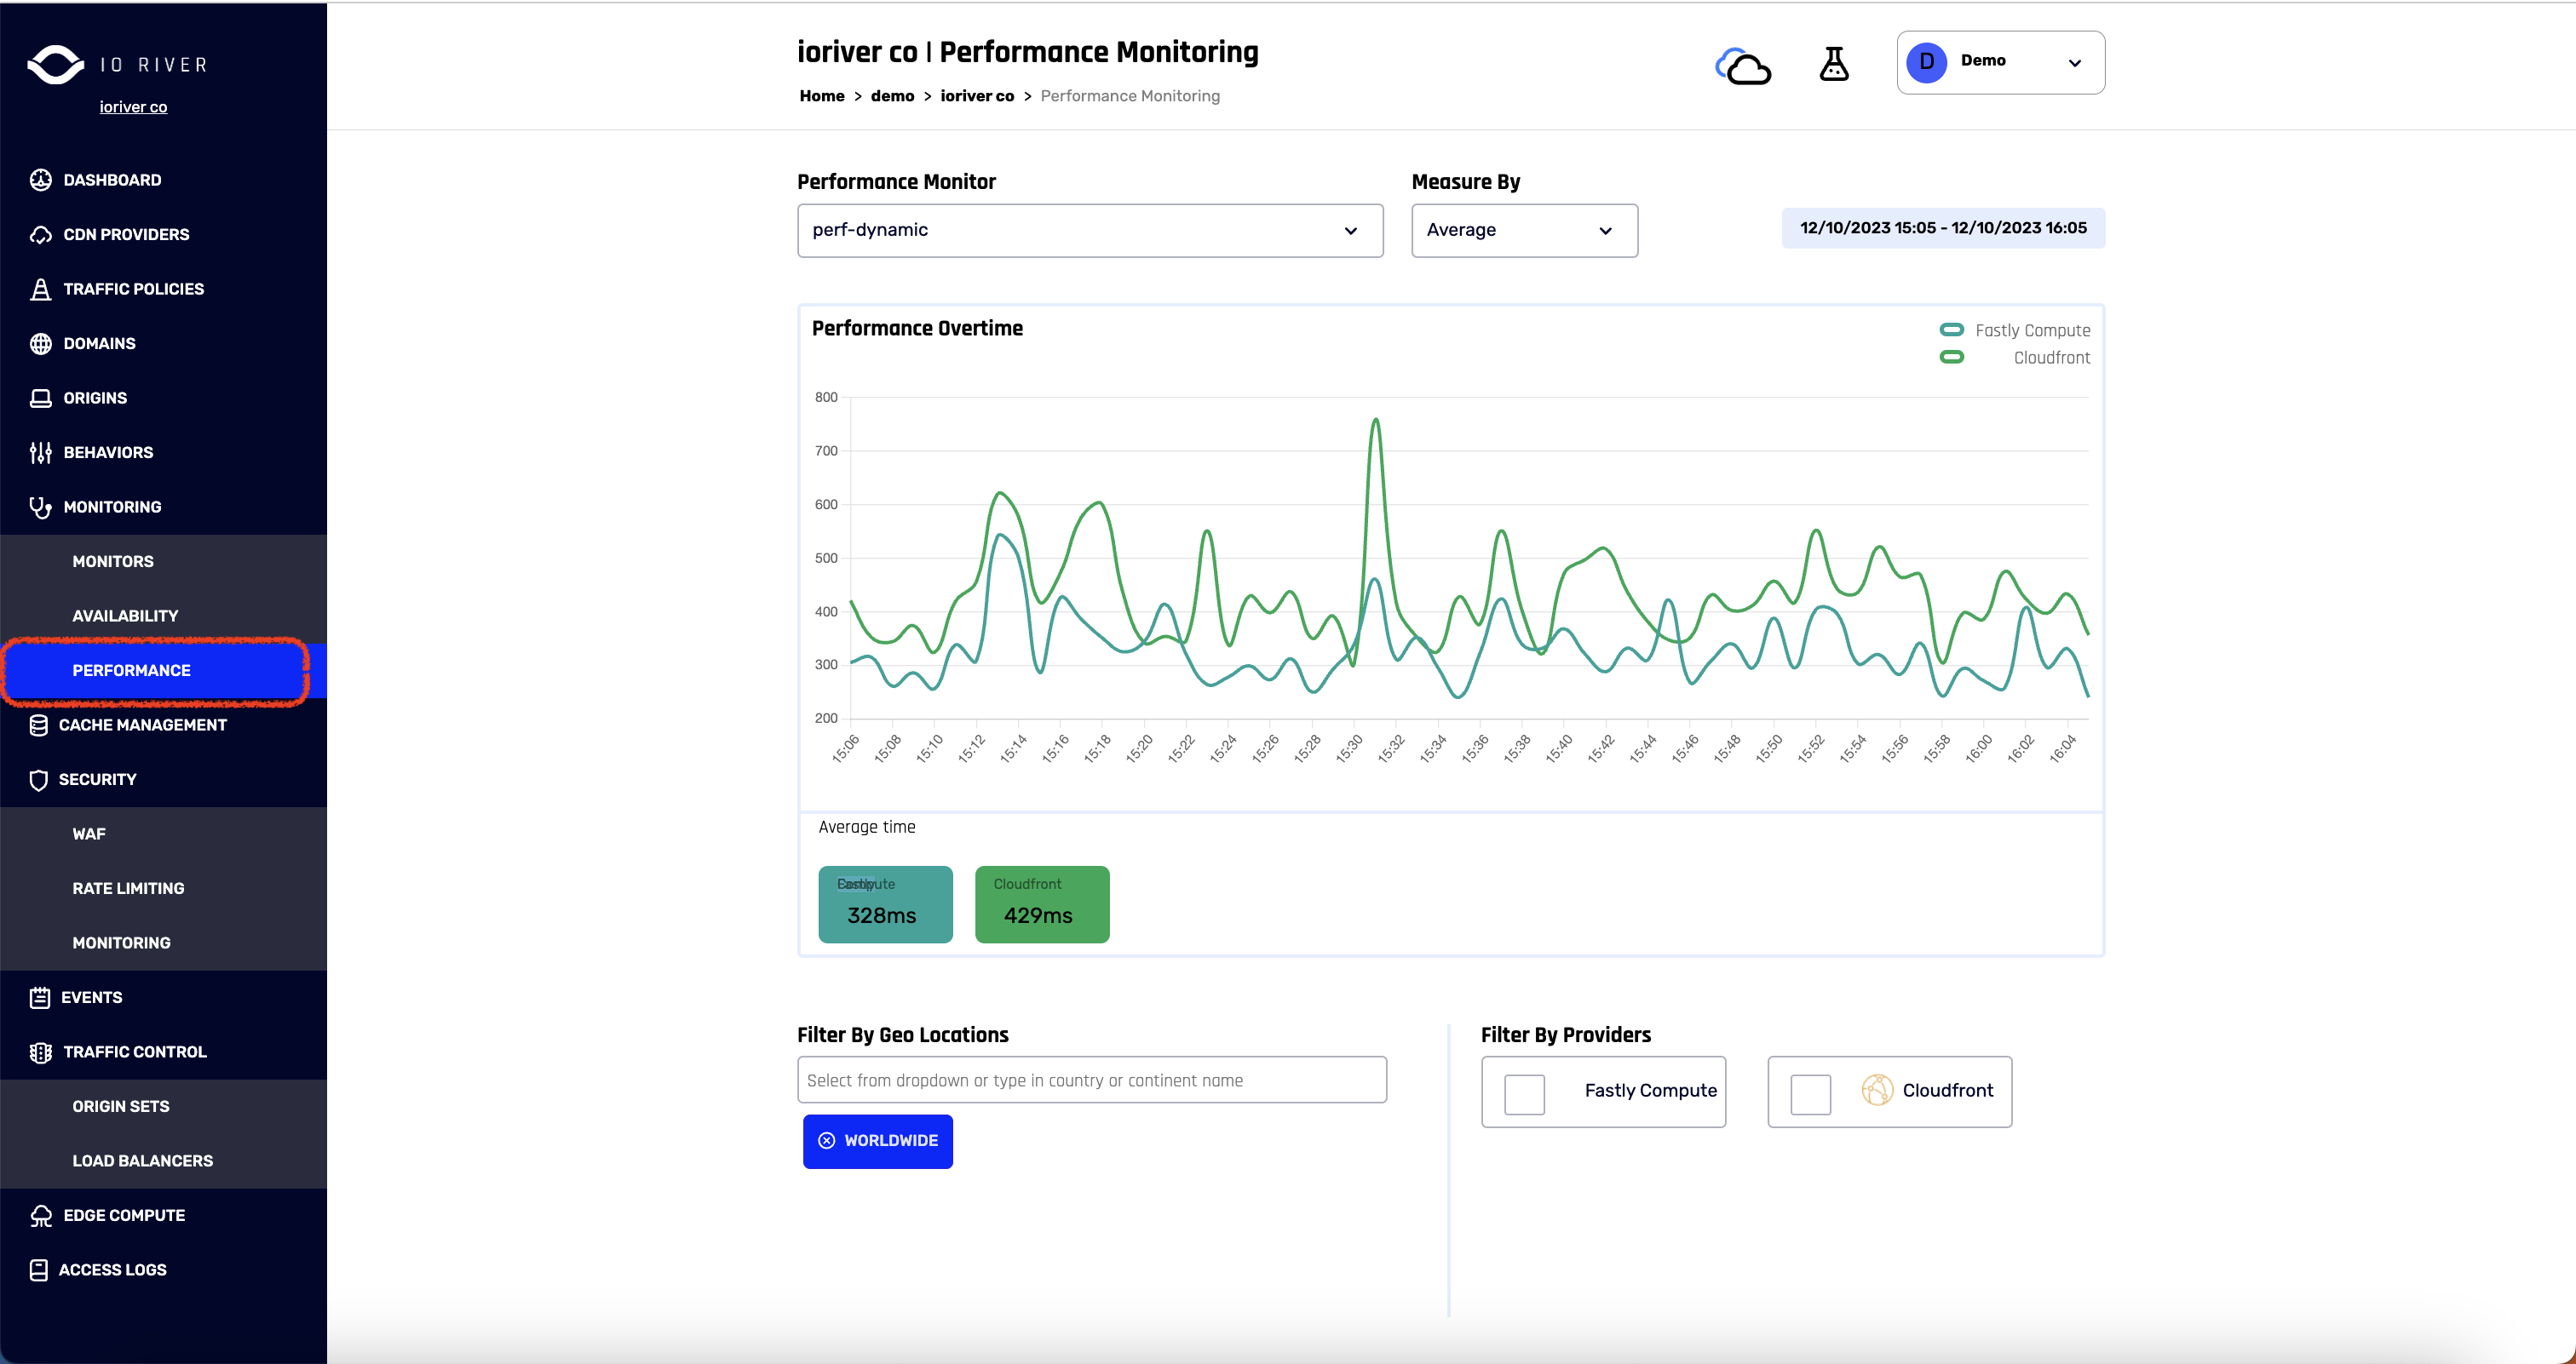Screen dimensions: 2576x1364
Task: Click the Performance Monitoring breadcrumb text
Action: [x=1130, y=96]
